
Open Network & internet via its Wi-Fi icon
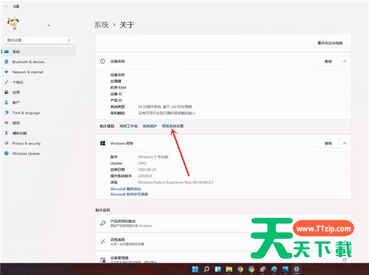tap(7, 72)
